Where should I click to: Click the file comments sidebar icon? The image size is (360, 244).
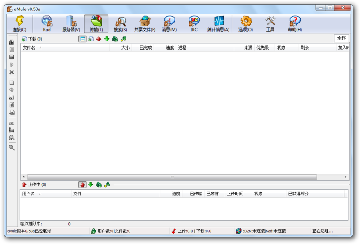coord(12,105)
